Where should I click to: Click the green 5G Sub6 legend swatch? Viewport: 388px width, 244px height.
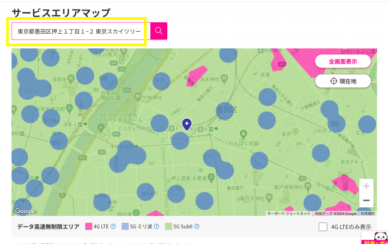(168, 227)
